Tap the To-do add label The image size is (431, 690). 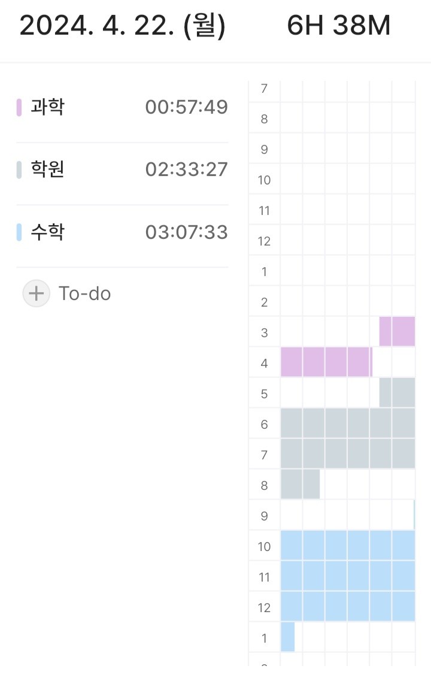[x=84, y=293]
